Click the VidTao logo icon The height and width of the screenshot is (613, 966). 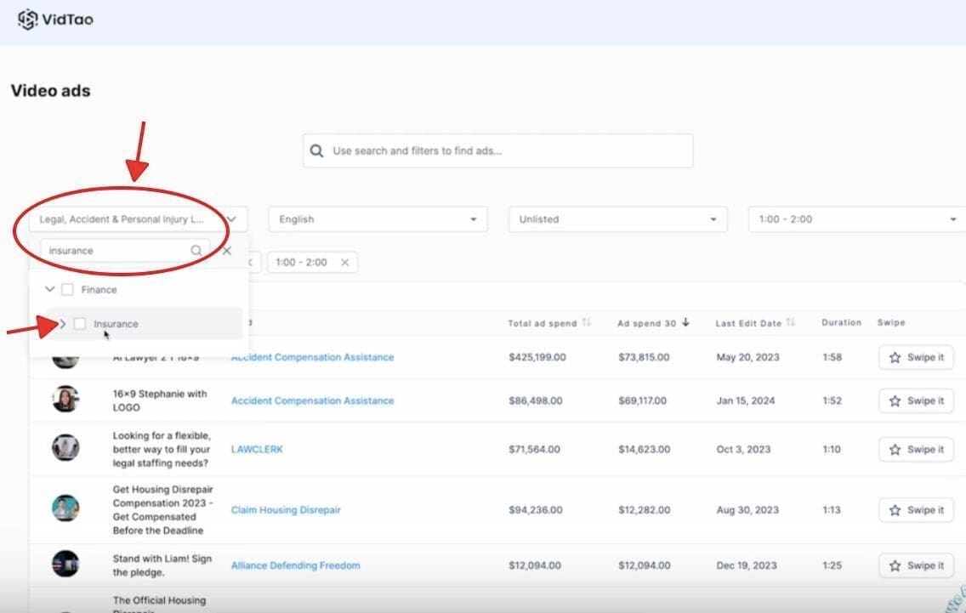pos(28,19)
